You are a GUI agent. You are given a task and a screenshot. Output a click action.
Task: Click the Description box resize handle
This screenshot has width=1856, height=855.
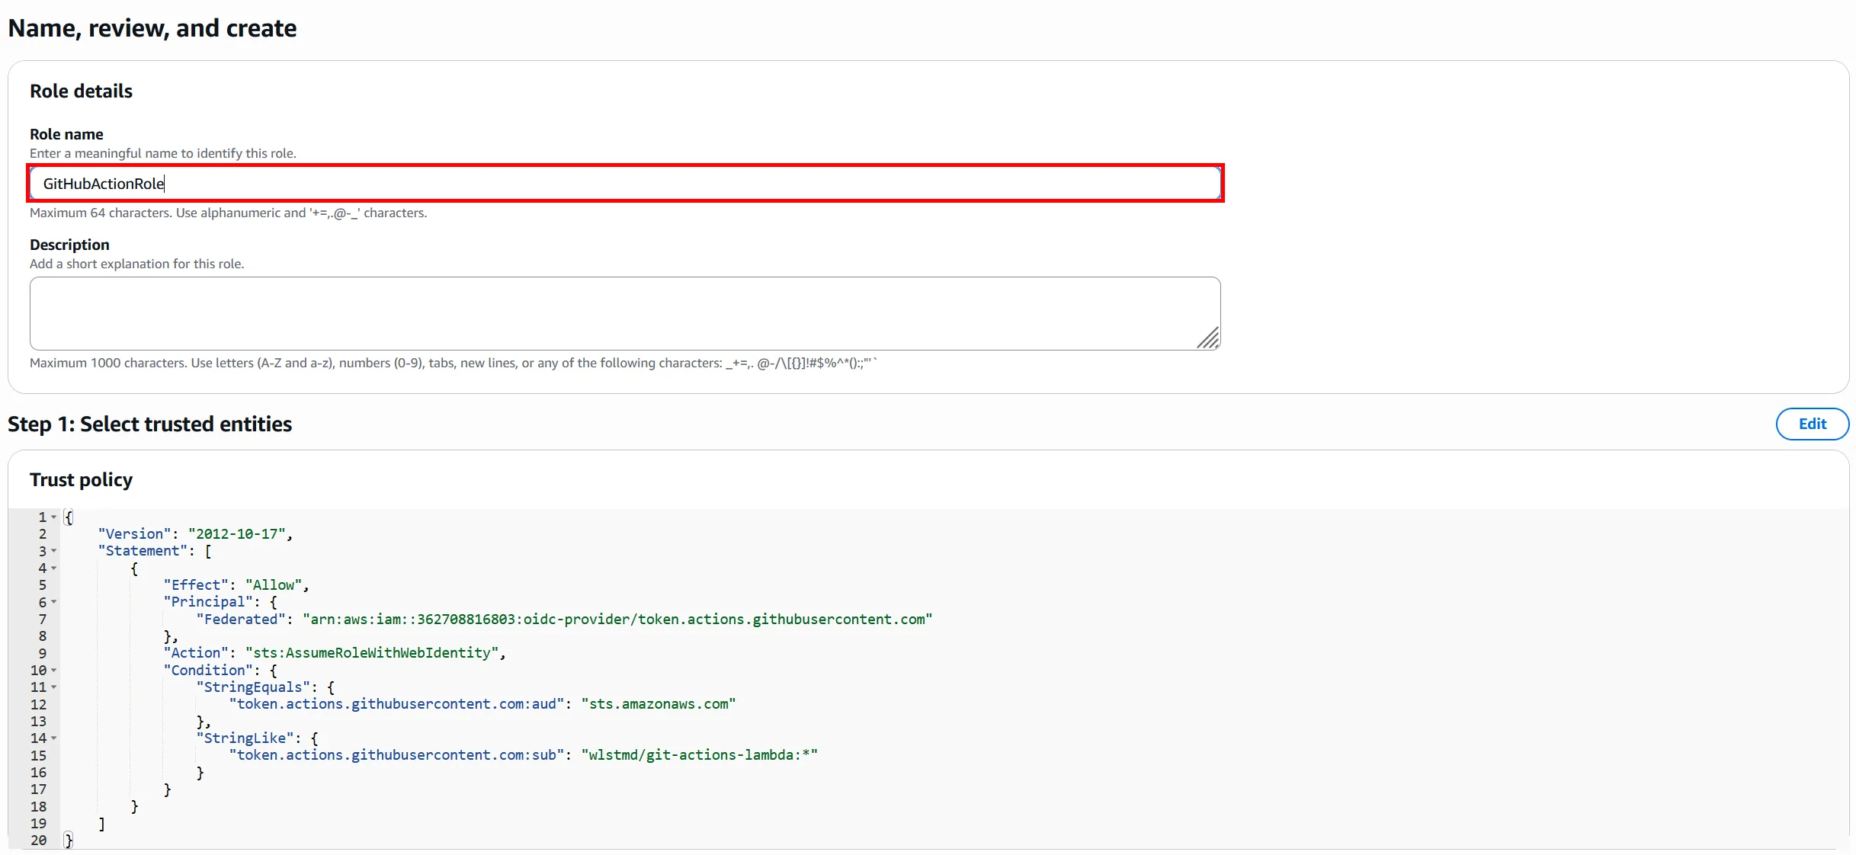[x=1209, y=338]
